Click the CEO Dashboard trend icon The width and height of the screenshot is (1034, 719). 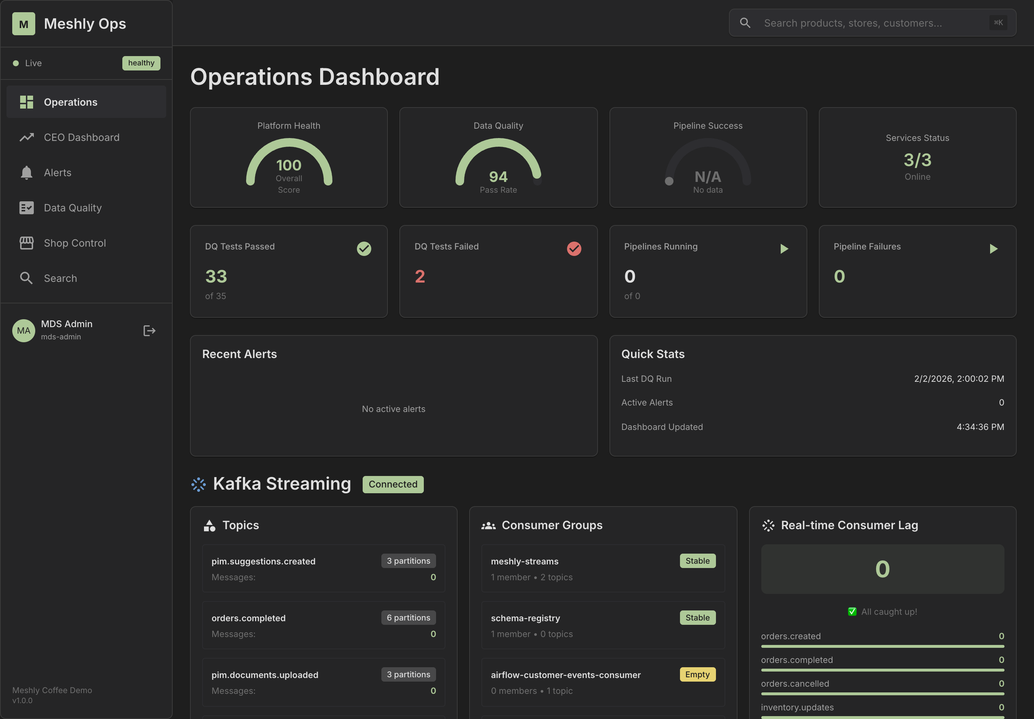pos(27,137)
